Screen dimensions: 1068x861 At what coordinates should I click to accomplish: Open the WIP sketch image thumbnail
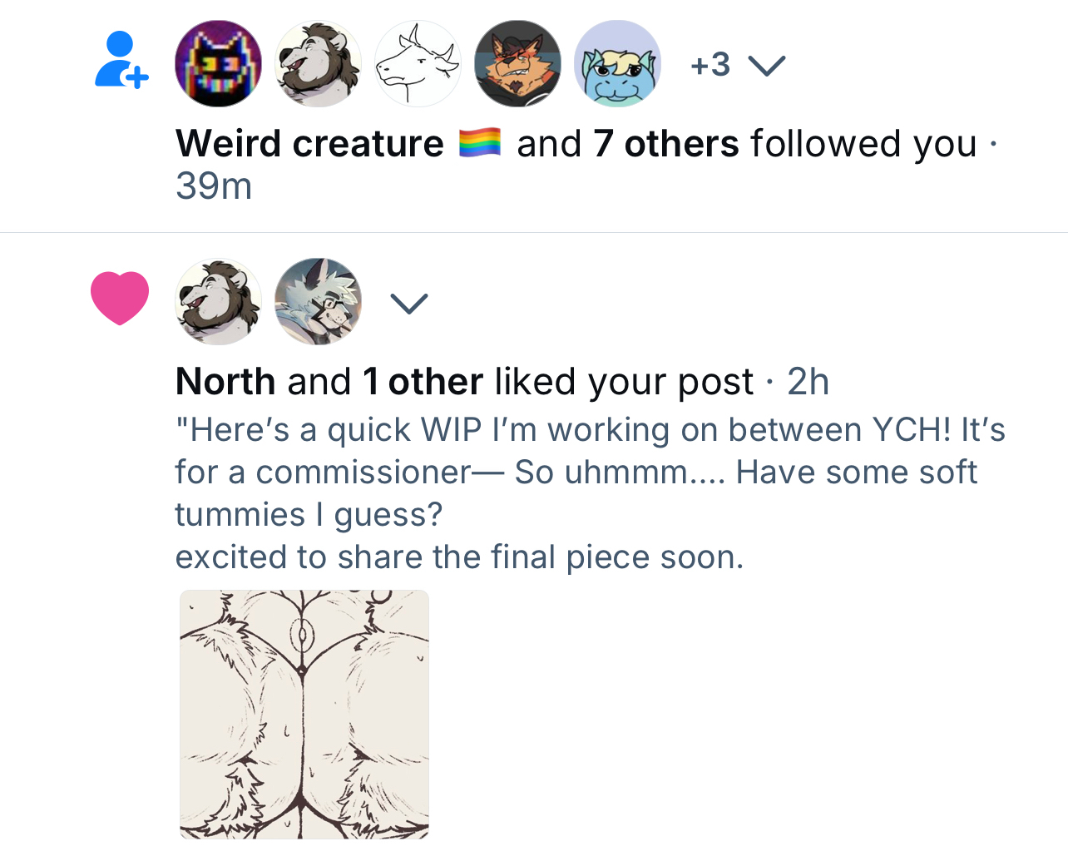point(304,714)
